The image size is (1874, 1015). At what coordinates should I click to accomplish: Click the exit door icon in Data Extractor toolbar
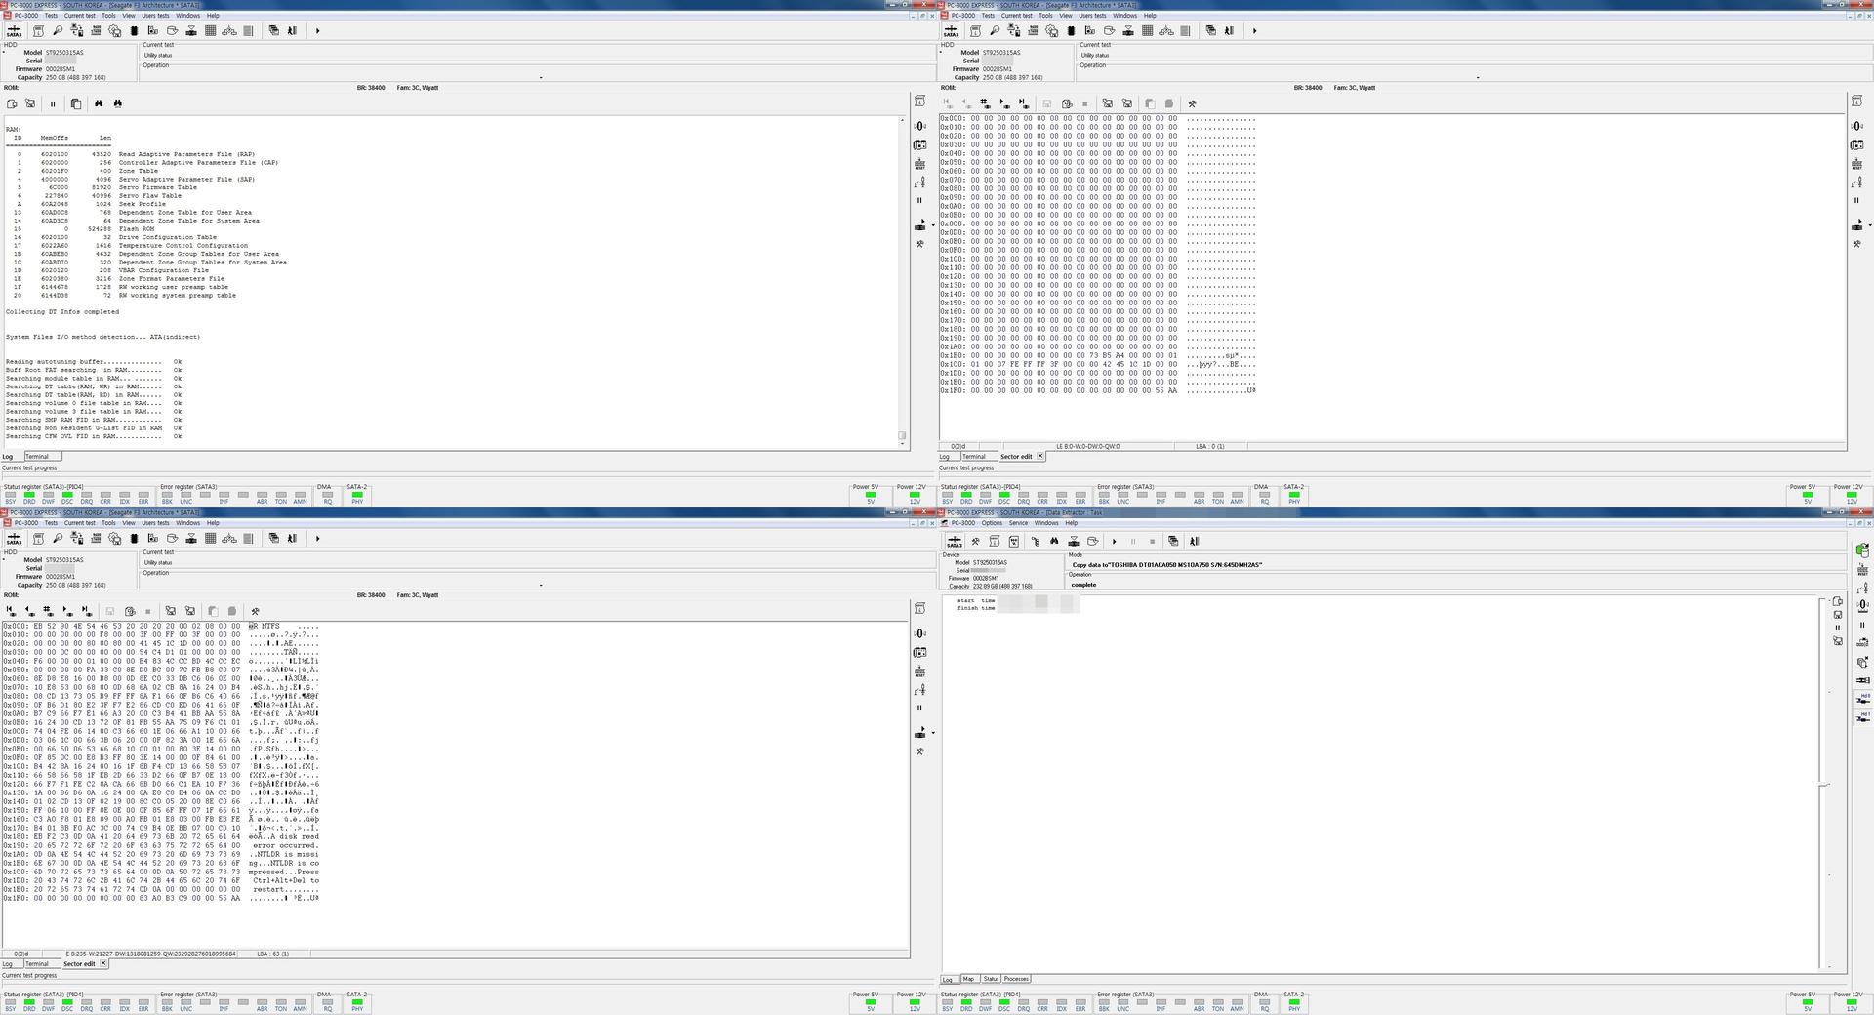(x=1194, y=541)
